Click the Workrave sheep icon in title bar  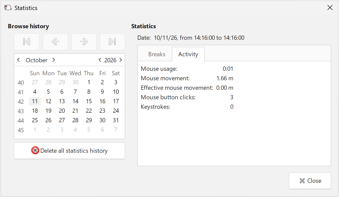pos(8,8)
